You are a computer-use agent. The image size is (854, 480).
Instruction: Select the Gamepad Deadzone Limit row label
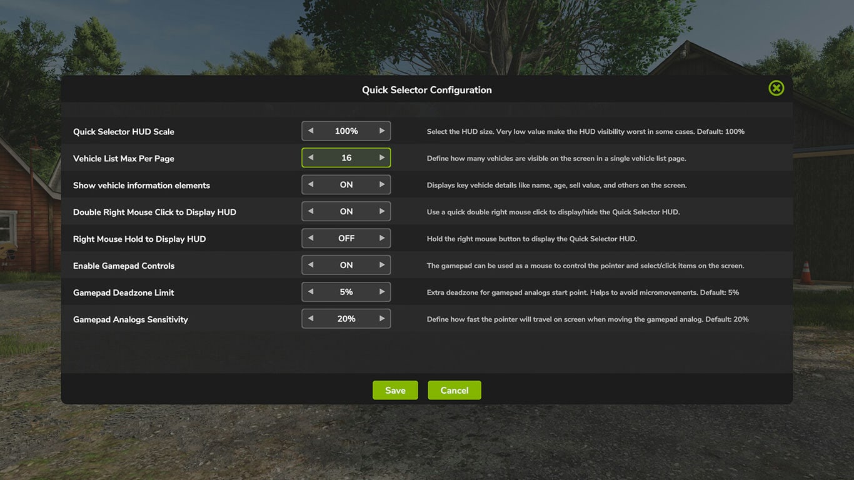pos(123,292)
